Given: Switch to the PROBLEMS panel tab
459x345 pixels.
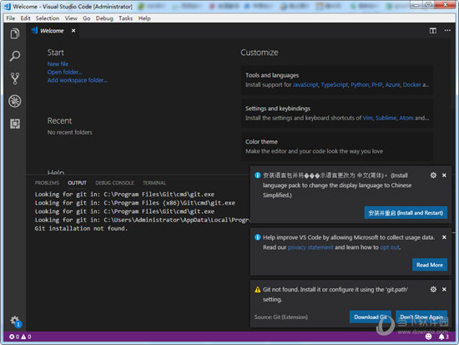Looking at the screenshot, I should click(47, 183).
